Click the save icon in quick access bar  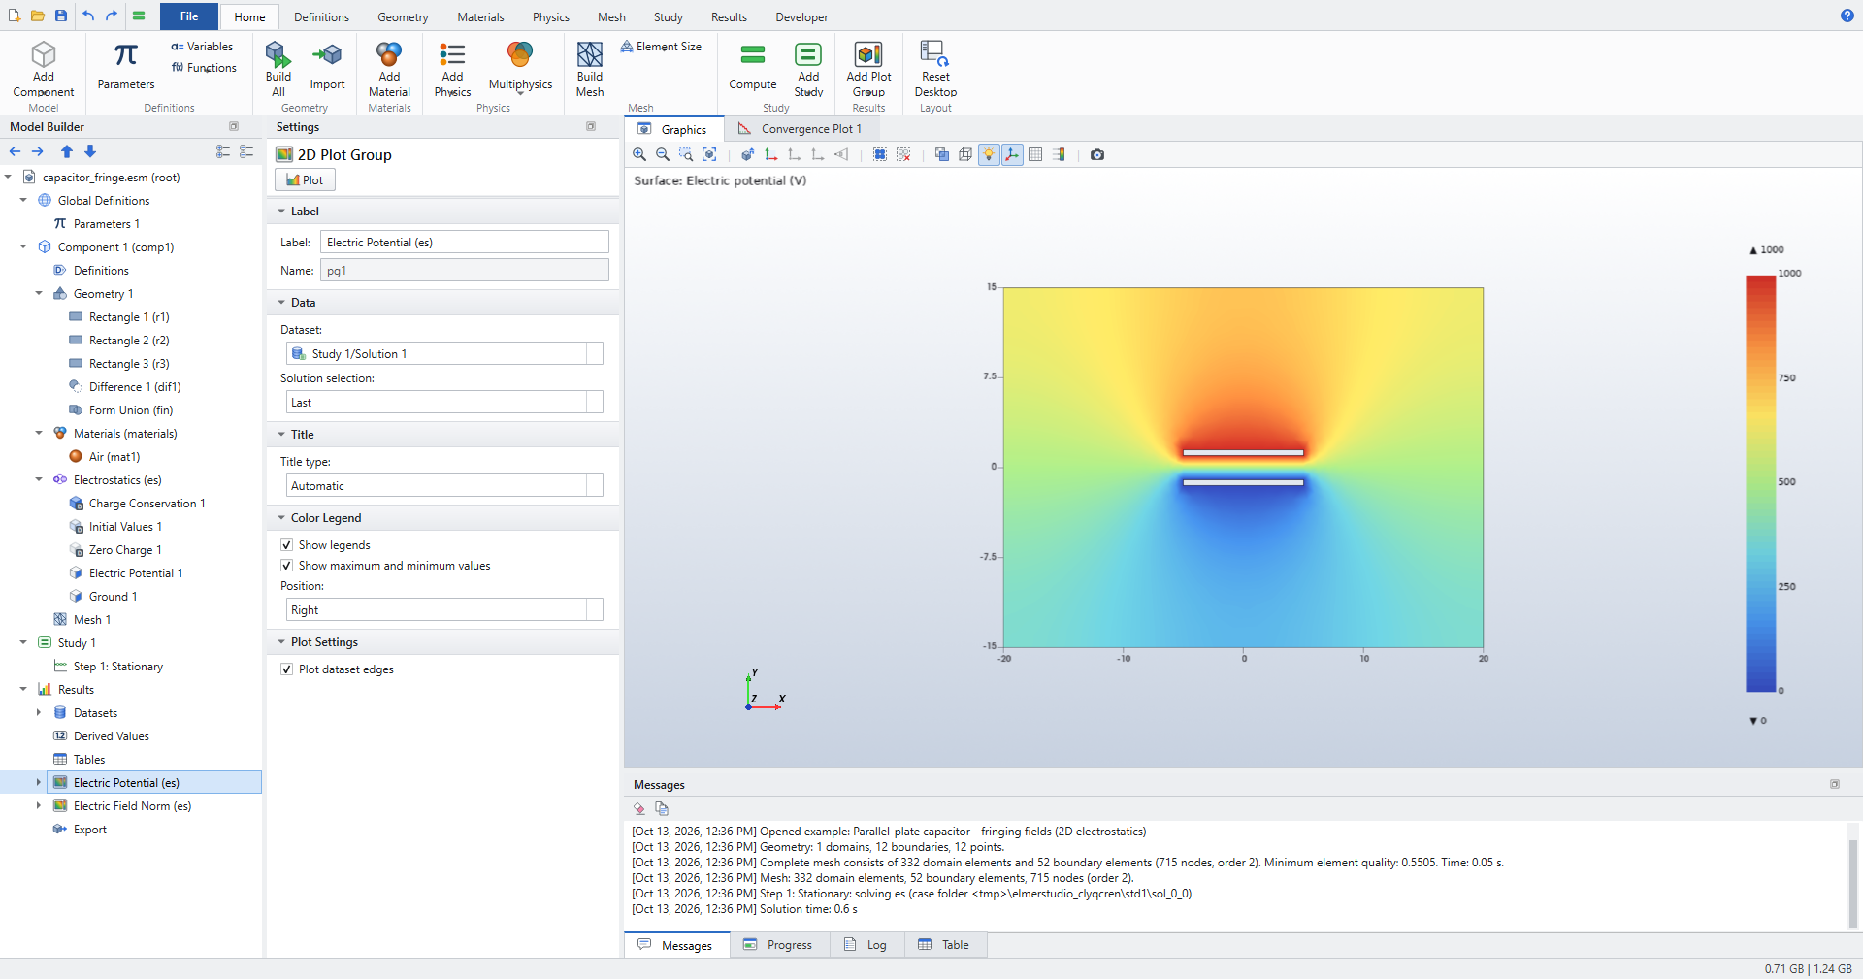coord(61,16)
